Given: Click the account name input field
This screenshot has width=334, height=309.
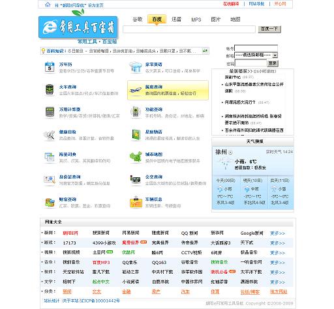Looking at the screenshot, I should [256, 48].
